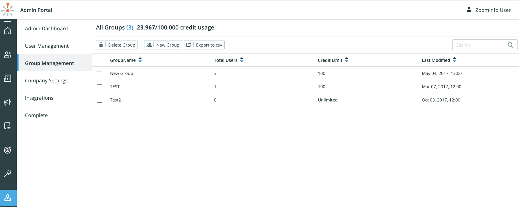Click the lists icon in left rail

coord(8,126)
